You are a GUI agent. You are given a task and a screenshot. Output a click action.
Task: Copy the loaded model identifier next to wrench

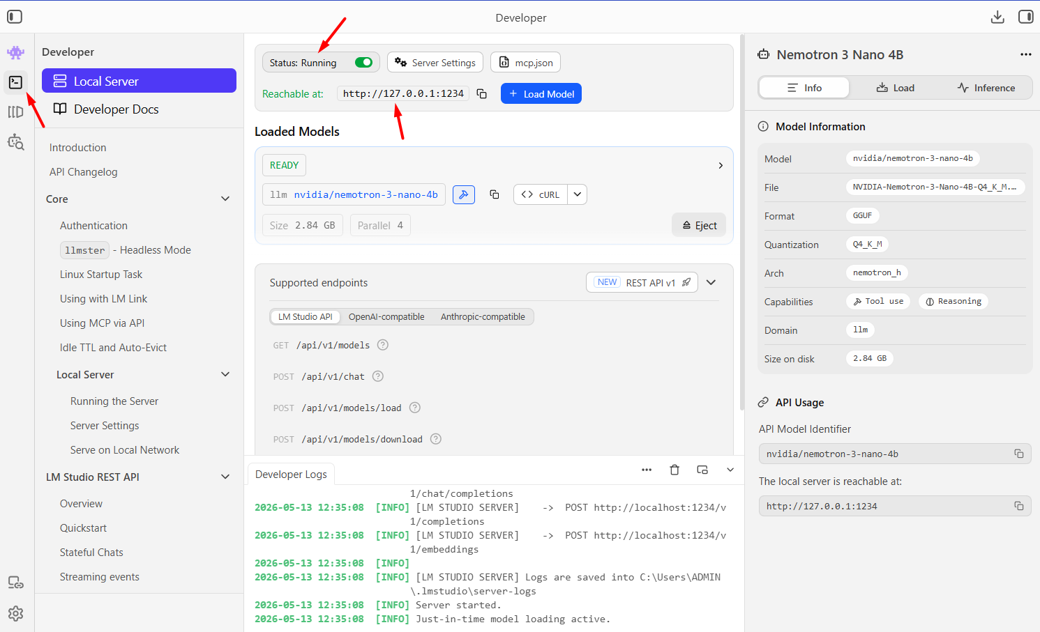pos(495,194)
